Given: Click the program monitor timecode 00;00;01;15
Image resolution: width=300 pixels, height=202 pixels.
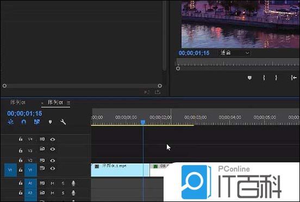Looking at the screenshot, I should [194, 53].
